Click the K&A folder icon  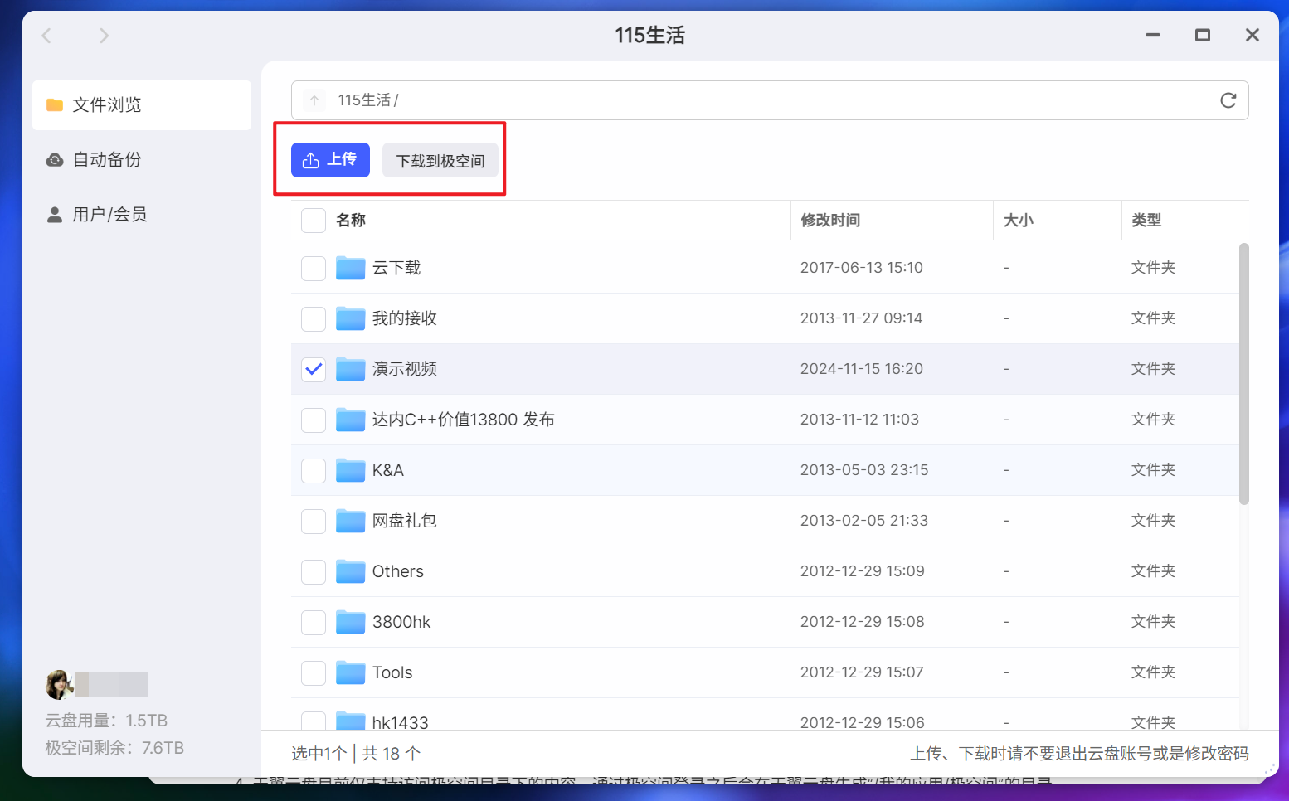click(x=351, y=470)
